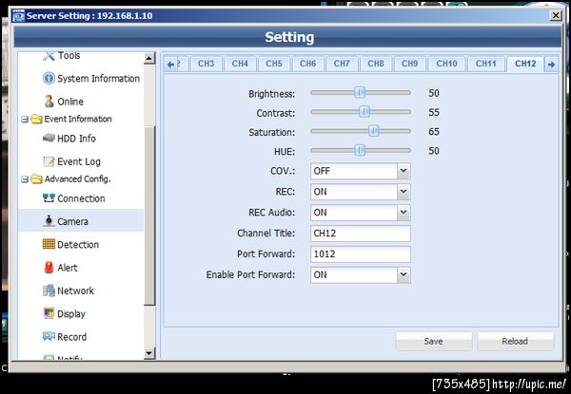Click the Network icon
The height and width of the screenshot is (394, 571).
(49, 291)
